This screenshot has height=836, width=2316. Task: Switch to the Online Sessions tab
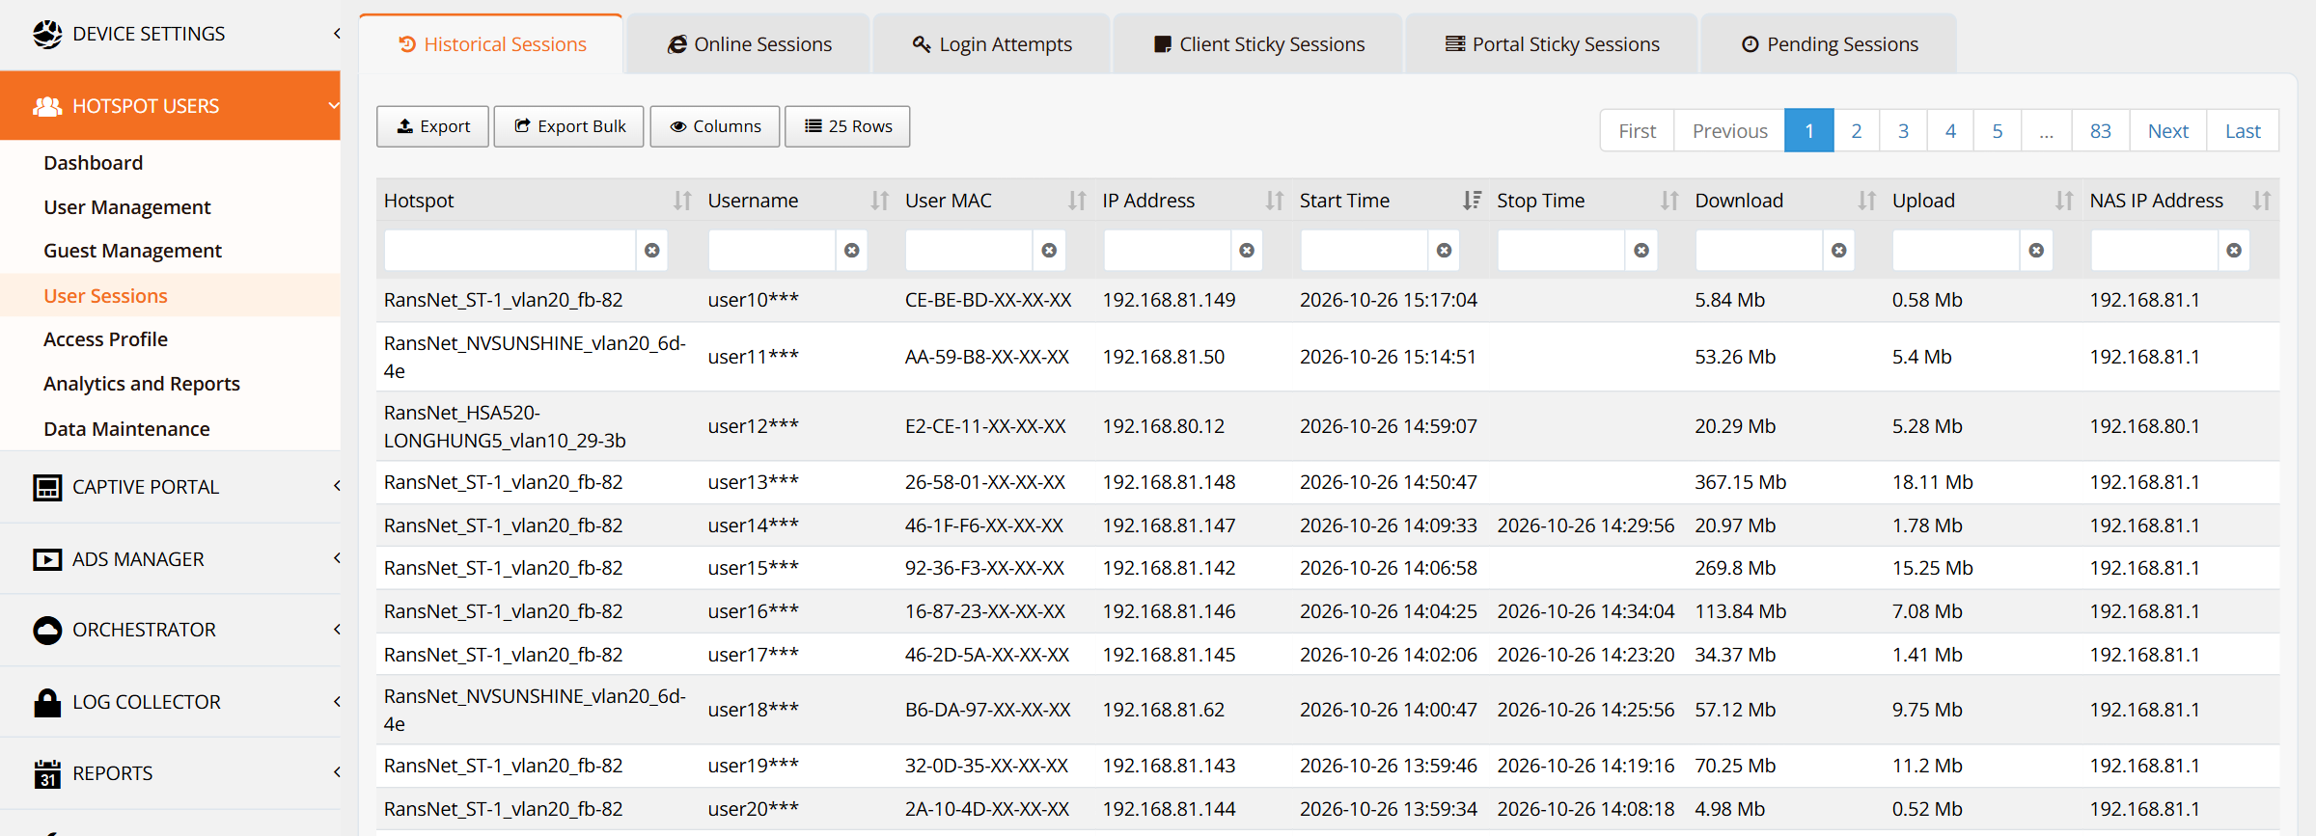pos(749,44)
